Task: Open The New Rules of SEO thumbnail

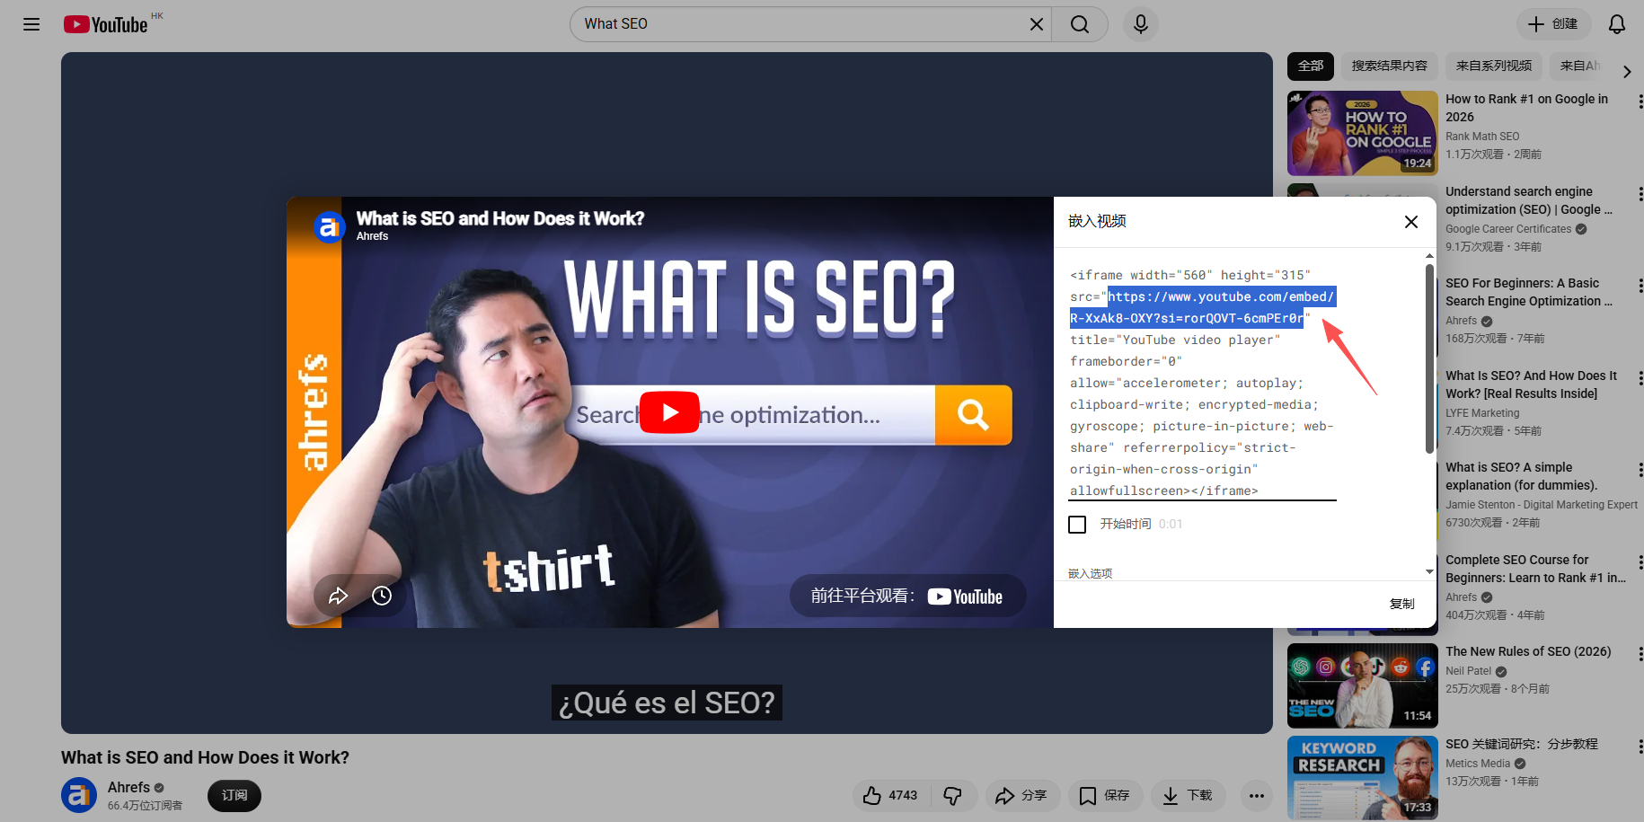Action: [x=1362, y=685]
